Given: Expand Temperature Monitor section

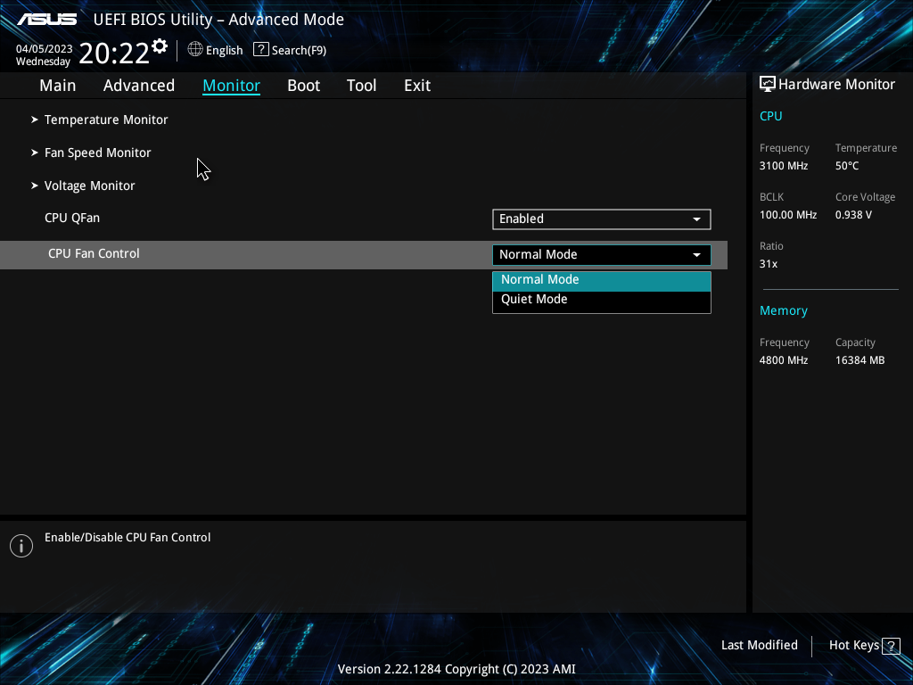Looking at the screenshot, I should click(106, 120).
